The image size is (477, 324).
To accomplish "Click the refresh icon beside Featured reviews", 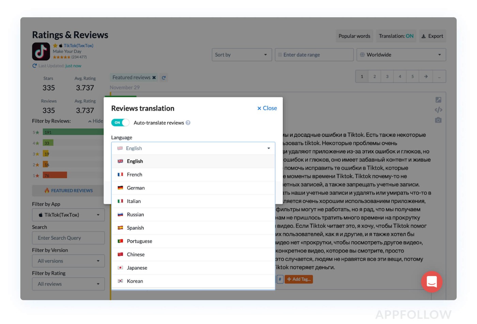I will (x=164, y=78).
